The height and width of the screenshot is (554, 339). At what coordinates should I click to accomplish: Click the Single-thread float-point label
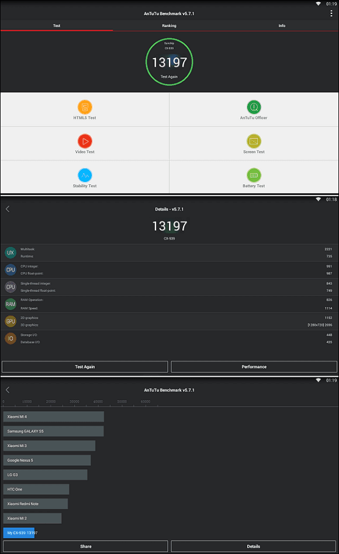38,291
